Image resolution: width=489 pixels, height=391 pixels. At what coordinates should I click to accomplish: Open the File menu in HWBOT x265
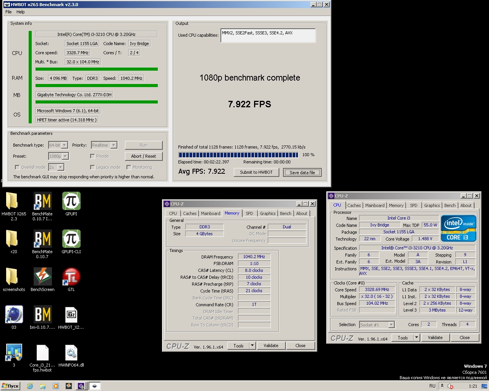(8, 12)
